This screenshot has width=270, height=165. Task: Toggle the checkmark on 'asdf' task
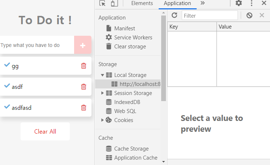7,86
